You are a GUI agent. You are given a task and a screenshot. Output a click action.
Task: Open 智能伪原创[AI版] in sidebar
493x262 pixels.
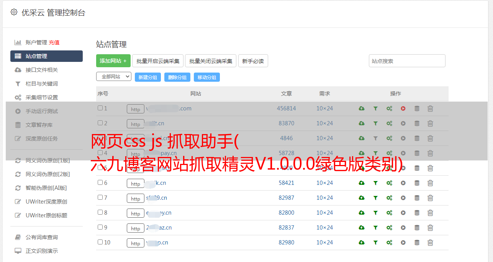coord(46,188)
